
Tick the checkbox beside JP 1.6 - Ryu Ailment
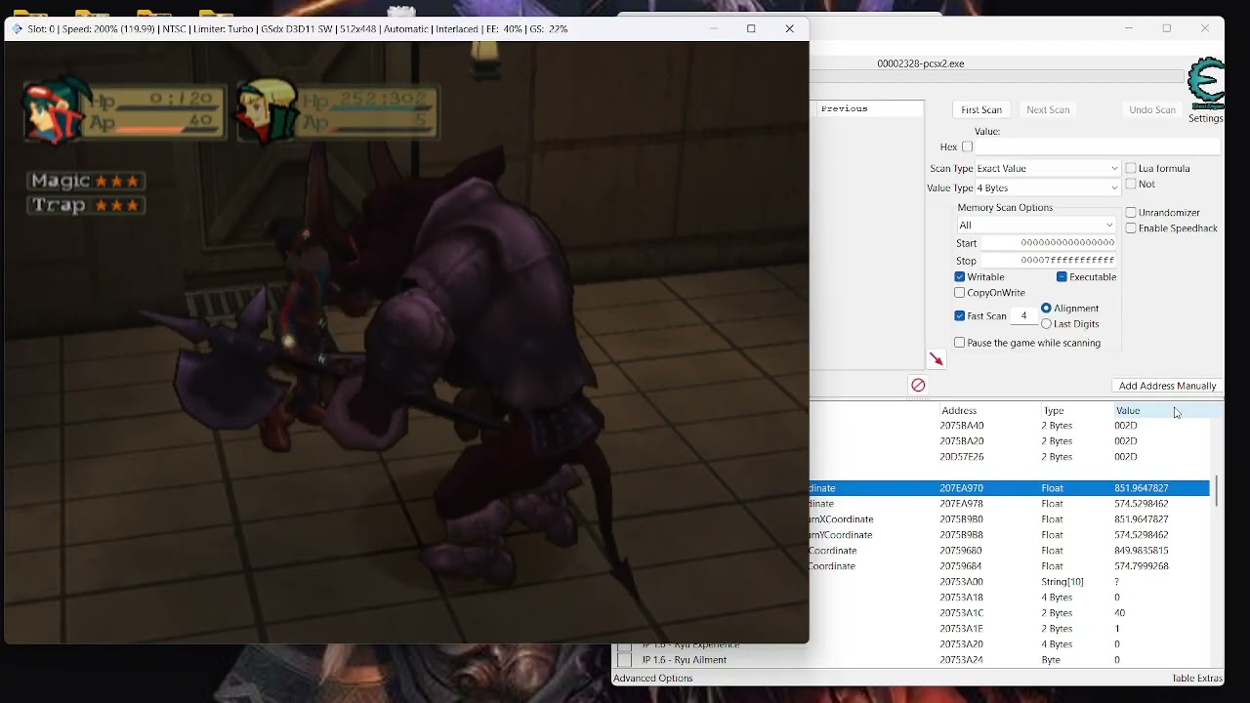(625, 660)
